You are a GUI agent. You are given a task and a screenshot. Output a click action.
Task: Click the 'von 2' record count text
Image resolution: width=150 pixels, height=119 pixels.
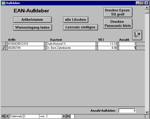pos(44,116)
